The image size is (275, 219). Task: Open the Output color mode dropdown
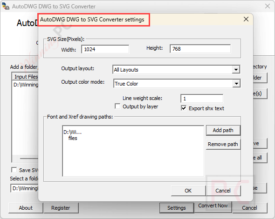[177, 84]
